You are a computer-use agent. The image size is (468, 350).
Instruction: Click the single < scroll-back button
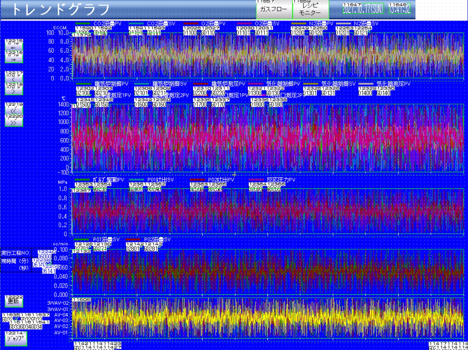pos(14,77)
